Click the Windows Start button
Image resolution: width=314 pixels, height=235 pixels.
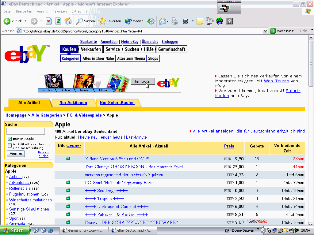coord(15,230)
